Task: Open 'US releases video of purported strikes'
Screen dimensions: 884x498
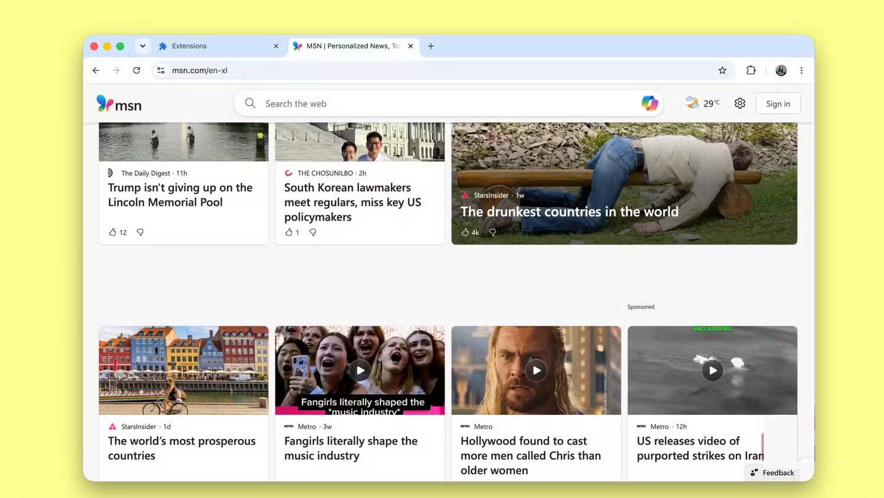Action: click(x=700, y=448)
